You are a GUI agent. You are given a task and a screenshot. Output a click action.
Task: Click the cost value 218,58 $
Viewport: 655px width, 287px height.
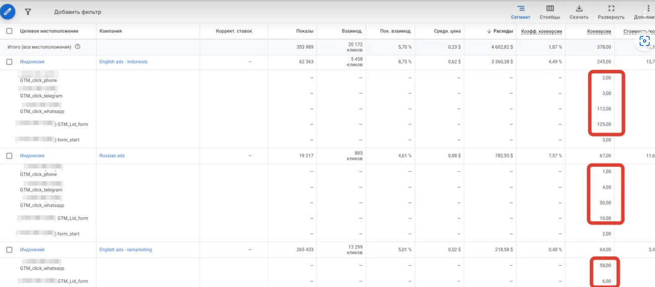[504, 250]
